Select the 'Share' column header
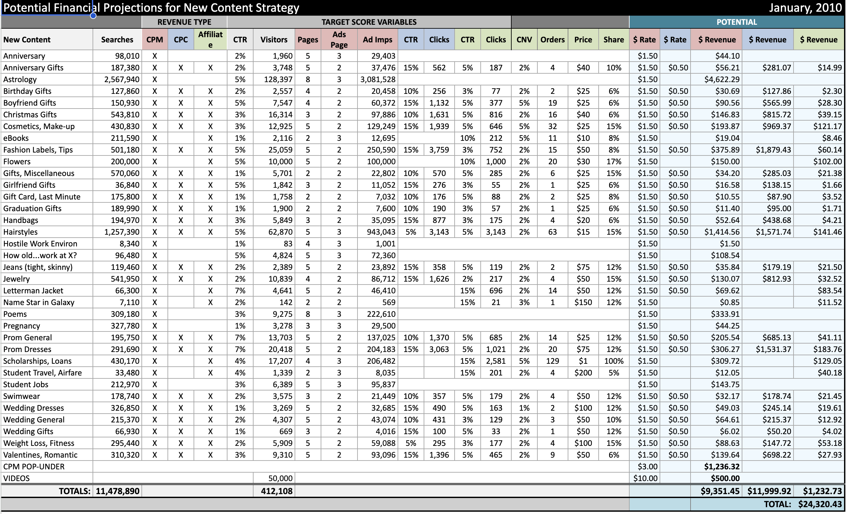This screenshot has height=514, width=846. point(614,39)
